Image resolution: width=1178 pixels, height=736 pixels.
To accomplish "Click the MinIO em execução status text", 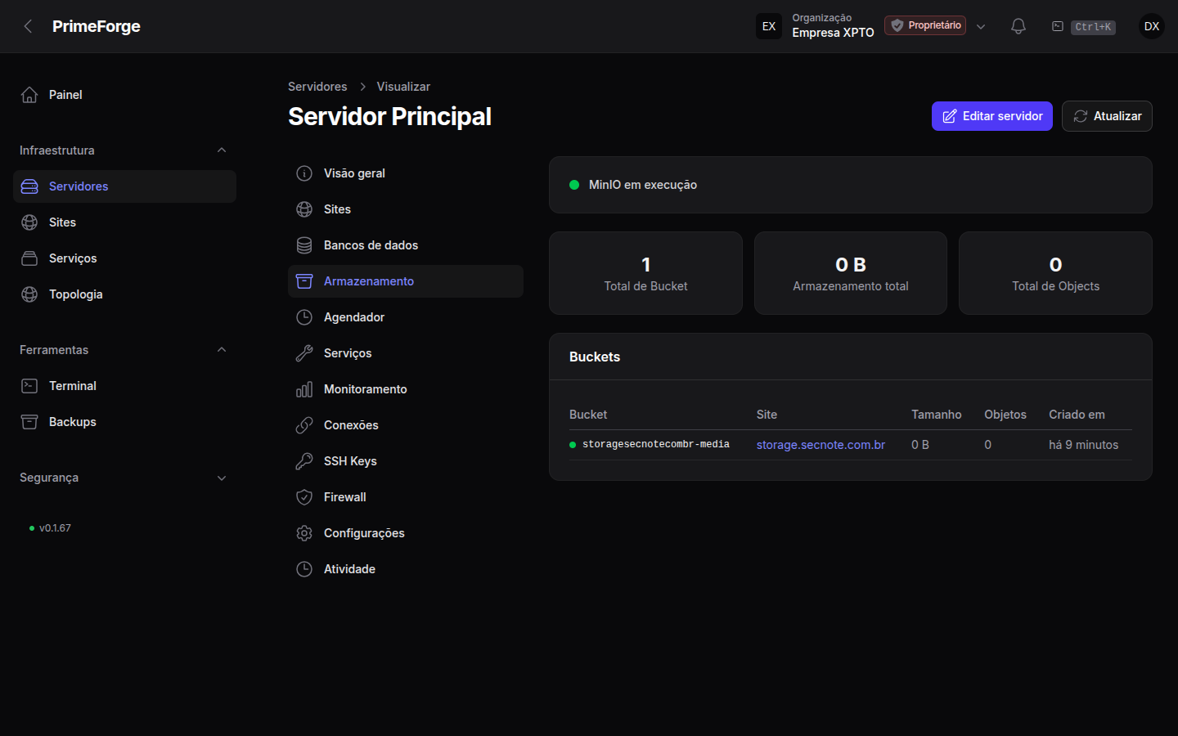I will [643, 185].
